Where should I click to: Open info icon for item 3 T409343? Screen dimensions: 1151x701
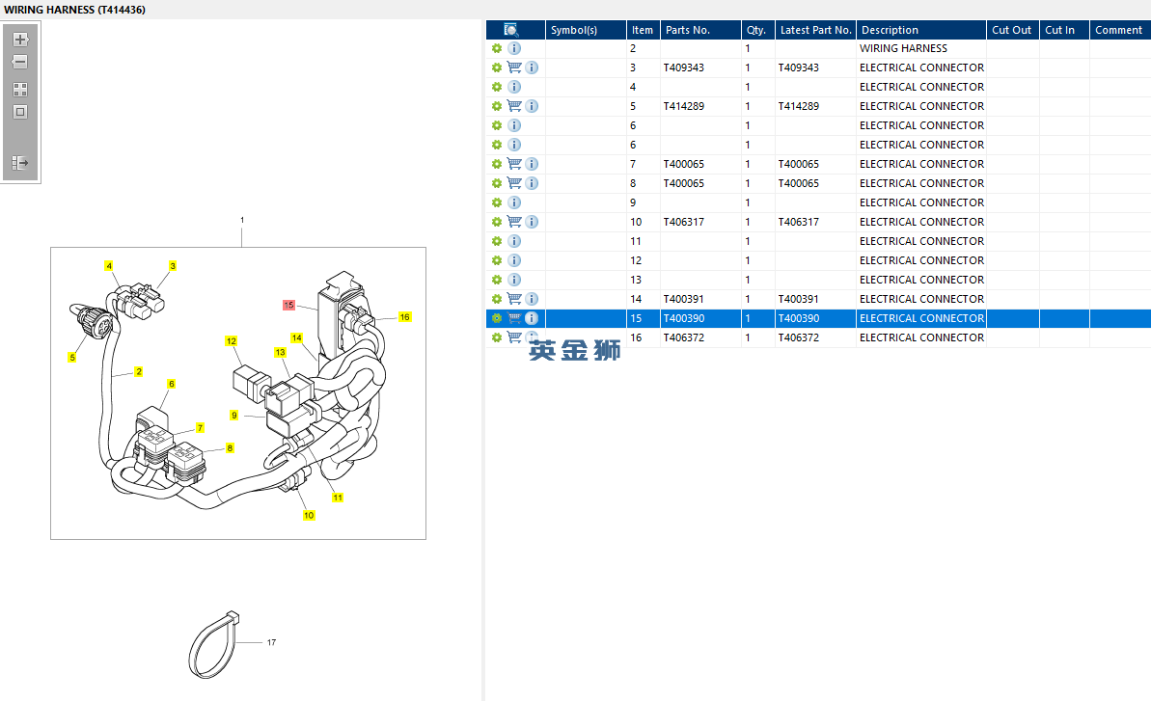533,67
